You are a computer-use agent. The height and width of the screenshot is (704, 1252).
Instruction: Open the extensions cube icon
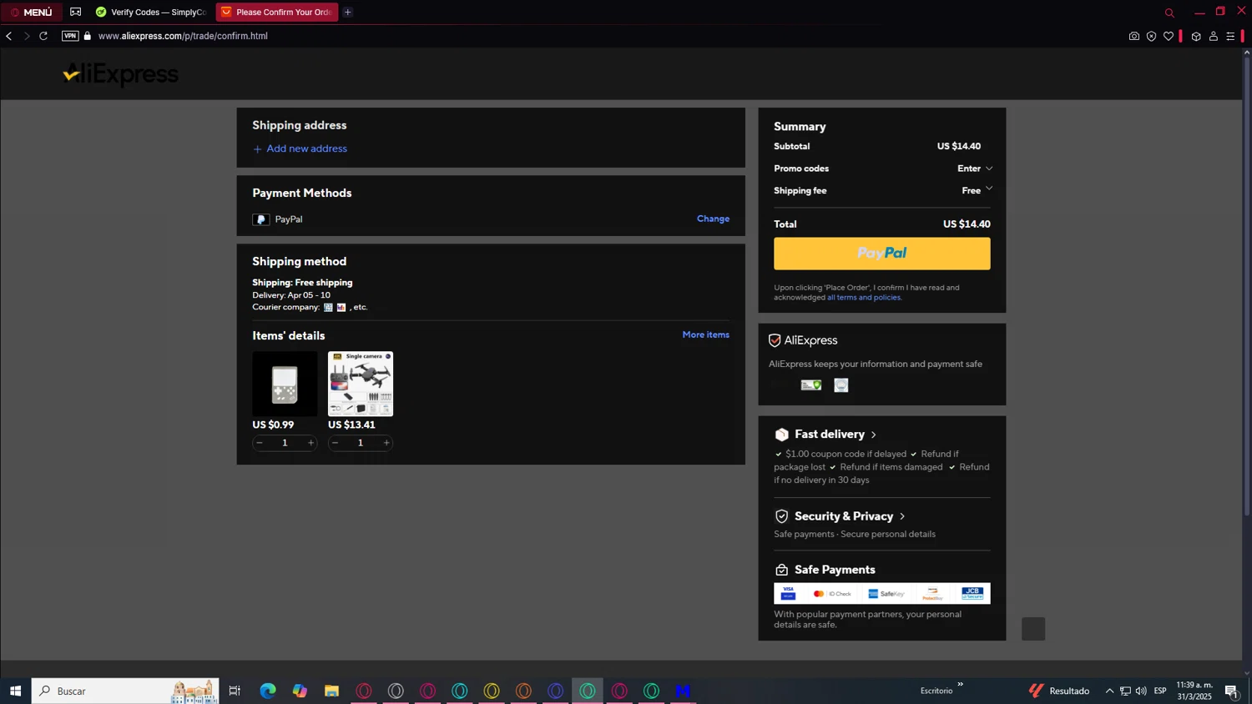coord(1196,36)
